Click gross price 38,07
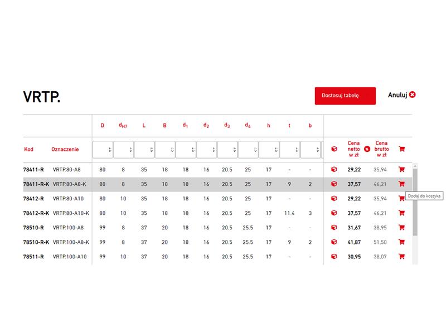 click(x=380, y=257)
